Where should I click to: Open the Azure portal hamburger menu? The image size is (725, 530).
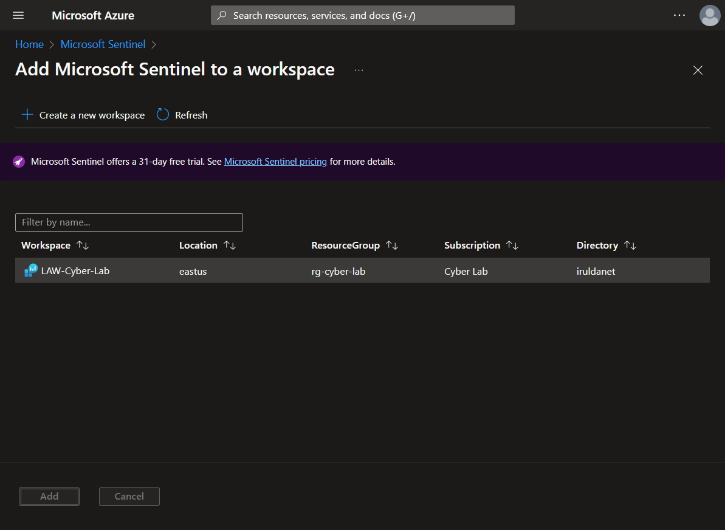point(18,15)
